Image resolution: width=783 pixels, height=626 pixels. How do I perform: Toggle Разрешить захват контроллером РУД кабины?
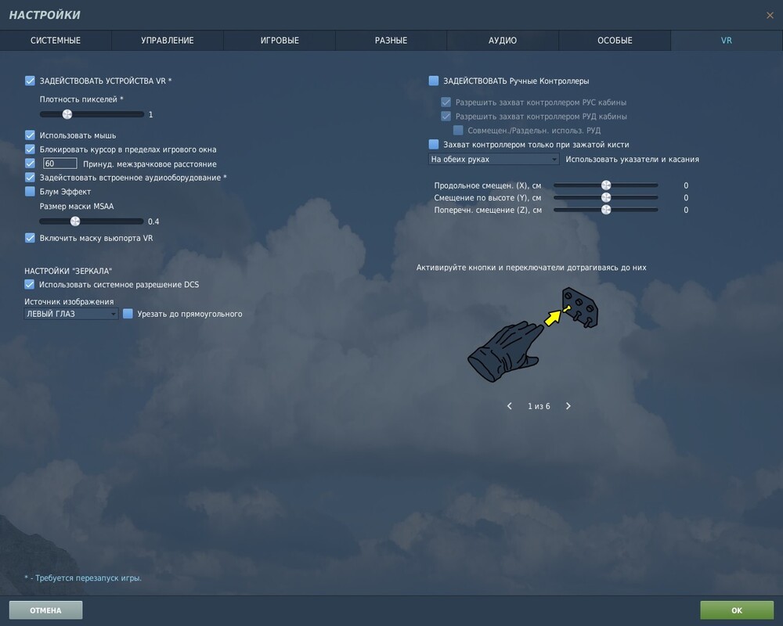[x=446, y=117]
